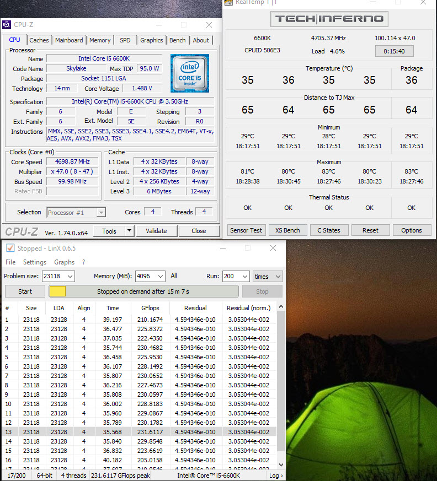Open the About tab in CPU-Z
437x481 pixels.
pos(201,40)
